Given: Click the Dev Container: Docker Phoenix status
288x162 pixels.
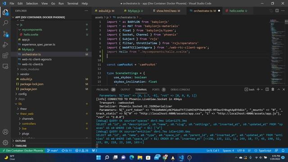Looking at the screenshot, I should click(x=22, y=151).
